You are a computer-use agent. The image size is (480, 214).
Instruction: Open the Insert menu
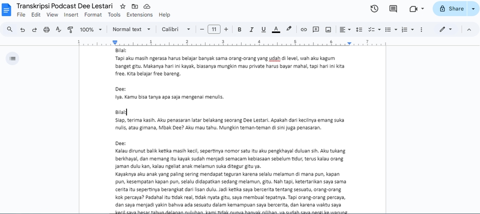coord(71,15)
